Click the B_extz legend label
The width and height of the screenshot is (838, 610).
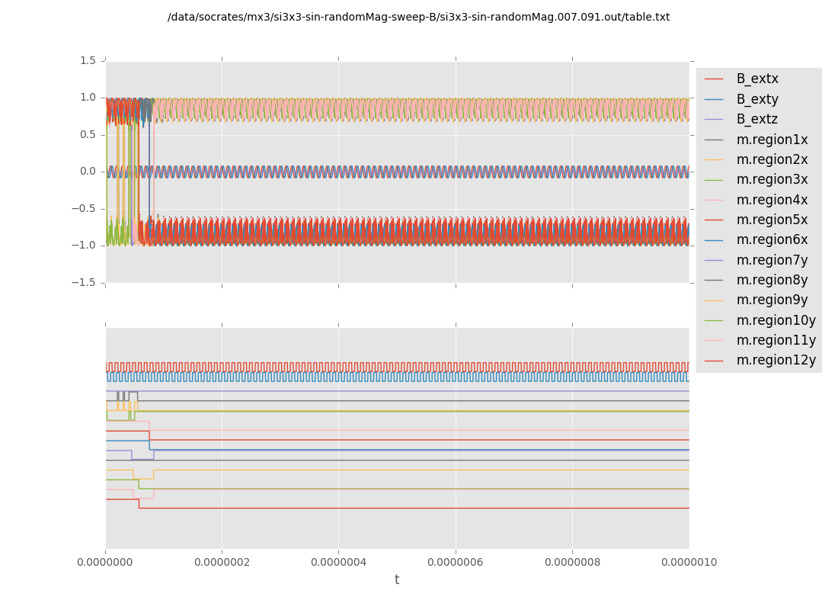(x=756, y=119)
